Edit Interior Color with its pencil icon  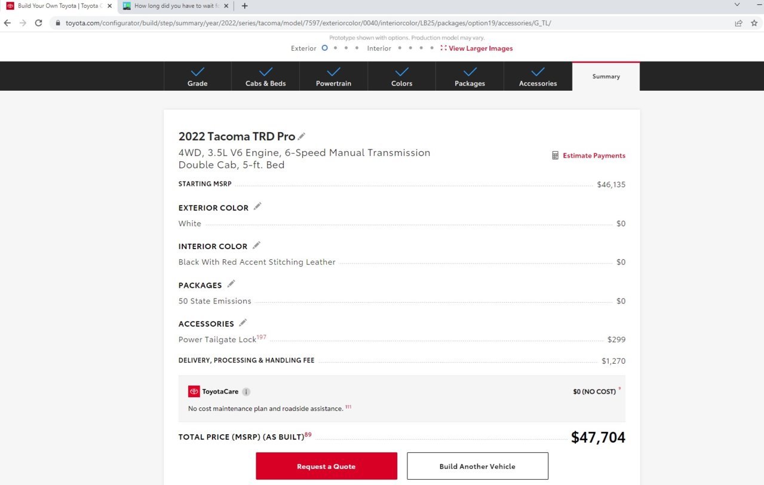[256, 245]
